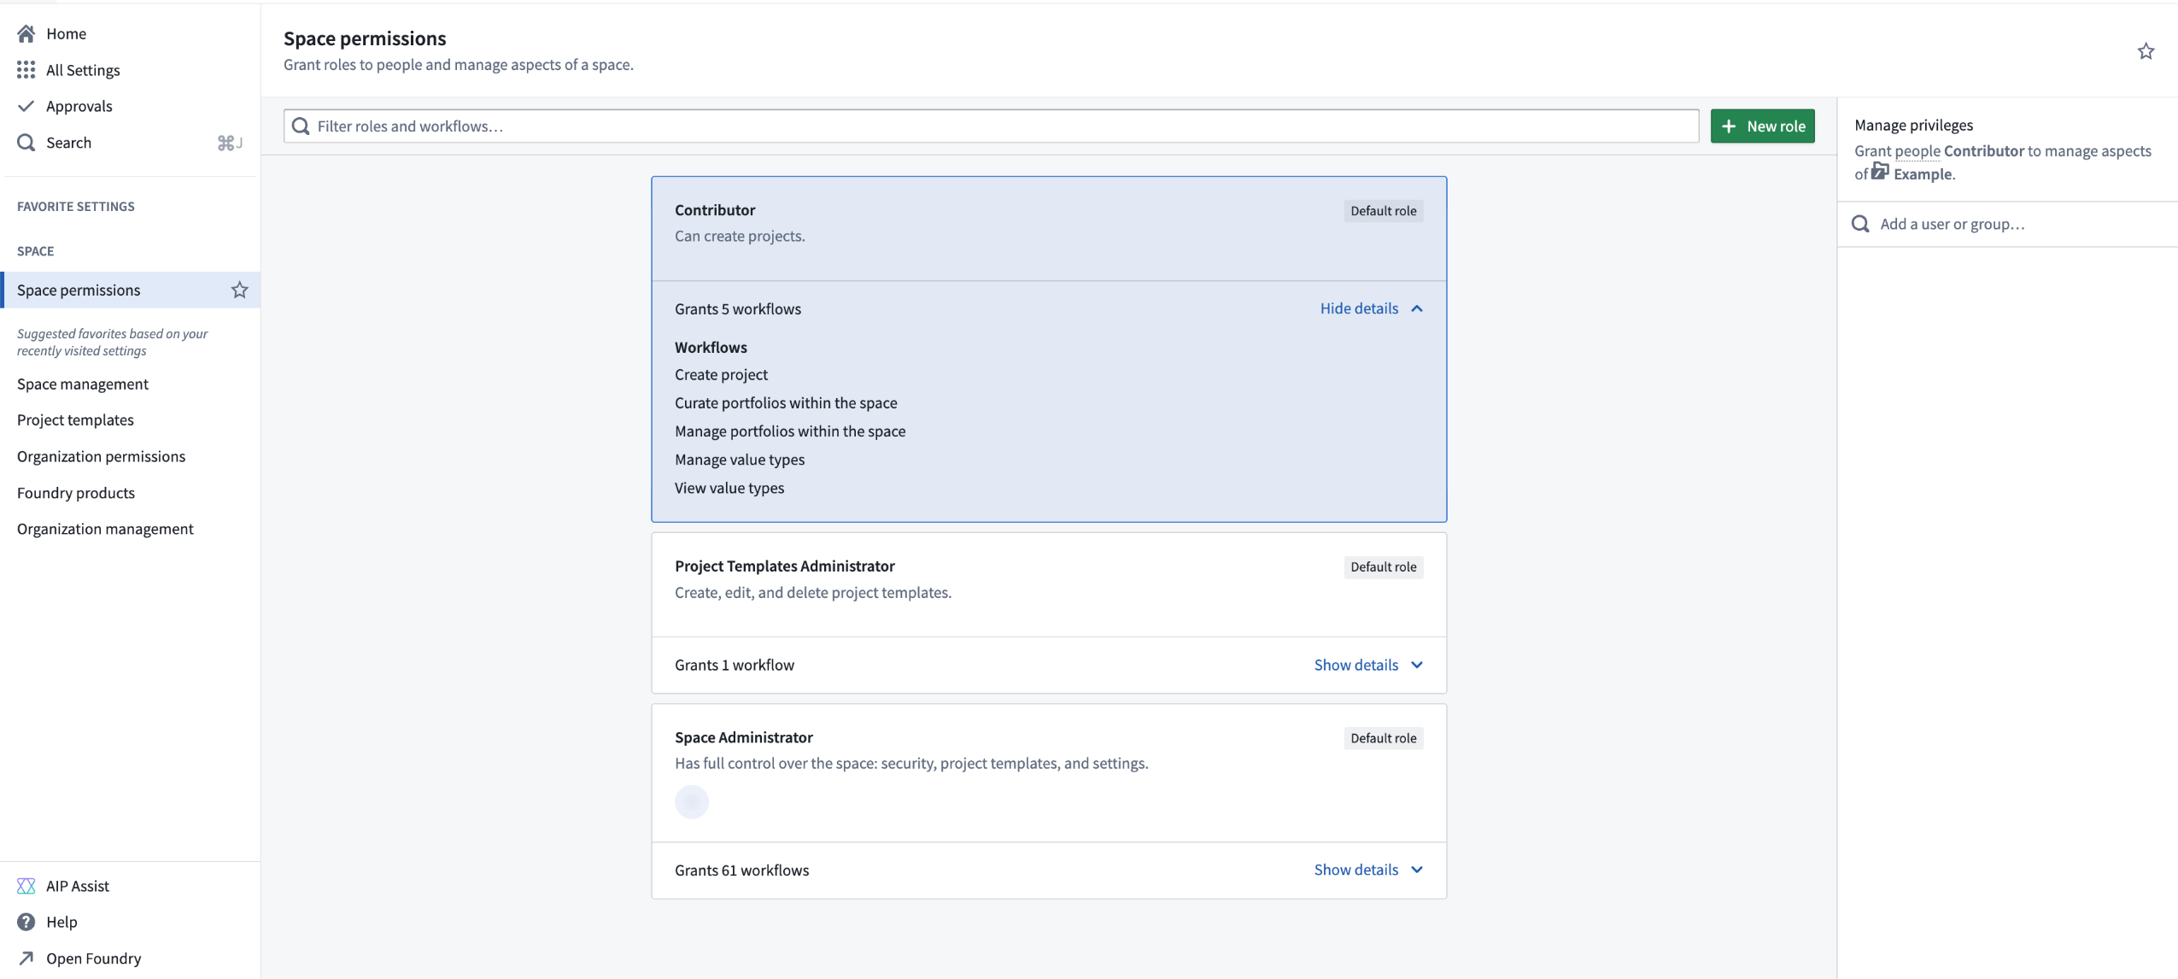The image size is (2178, 979).
Task: Click the Home icon in sidebar
Action: 26,33
